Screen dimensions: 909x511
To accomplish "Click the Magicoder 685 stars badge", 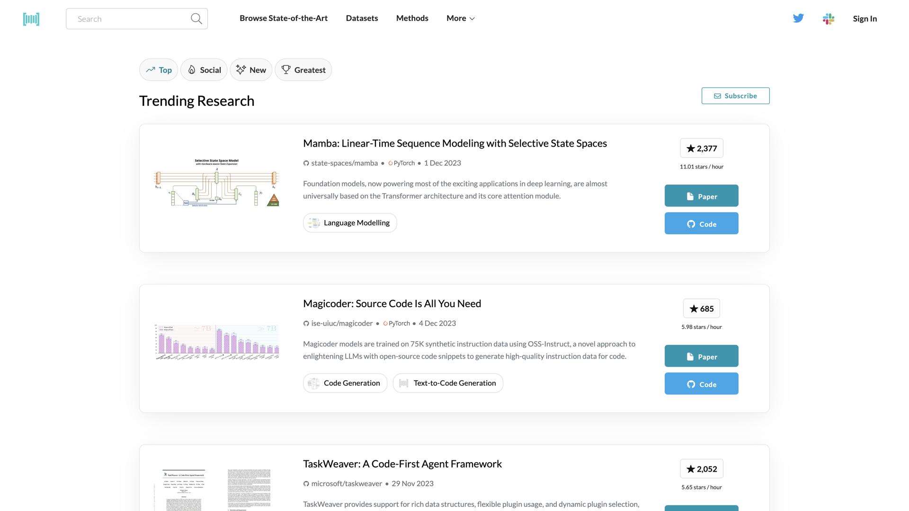I will click(x=701, y=308).
